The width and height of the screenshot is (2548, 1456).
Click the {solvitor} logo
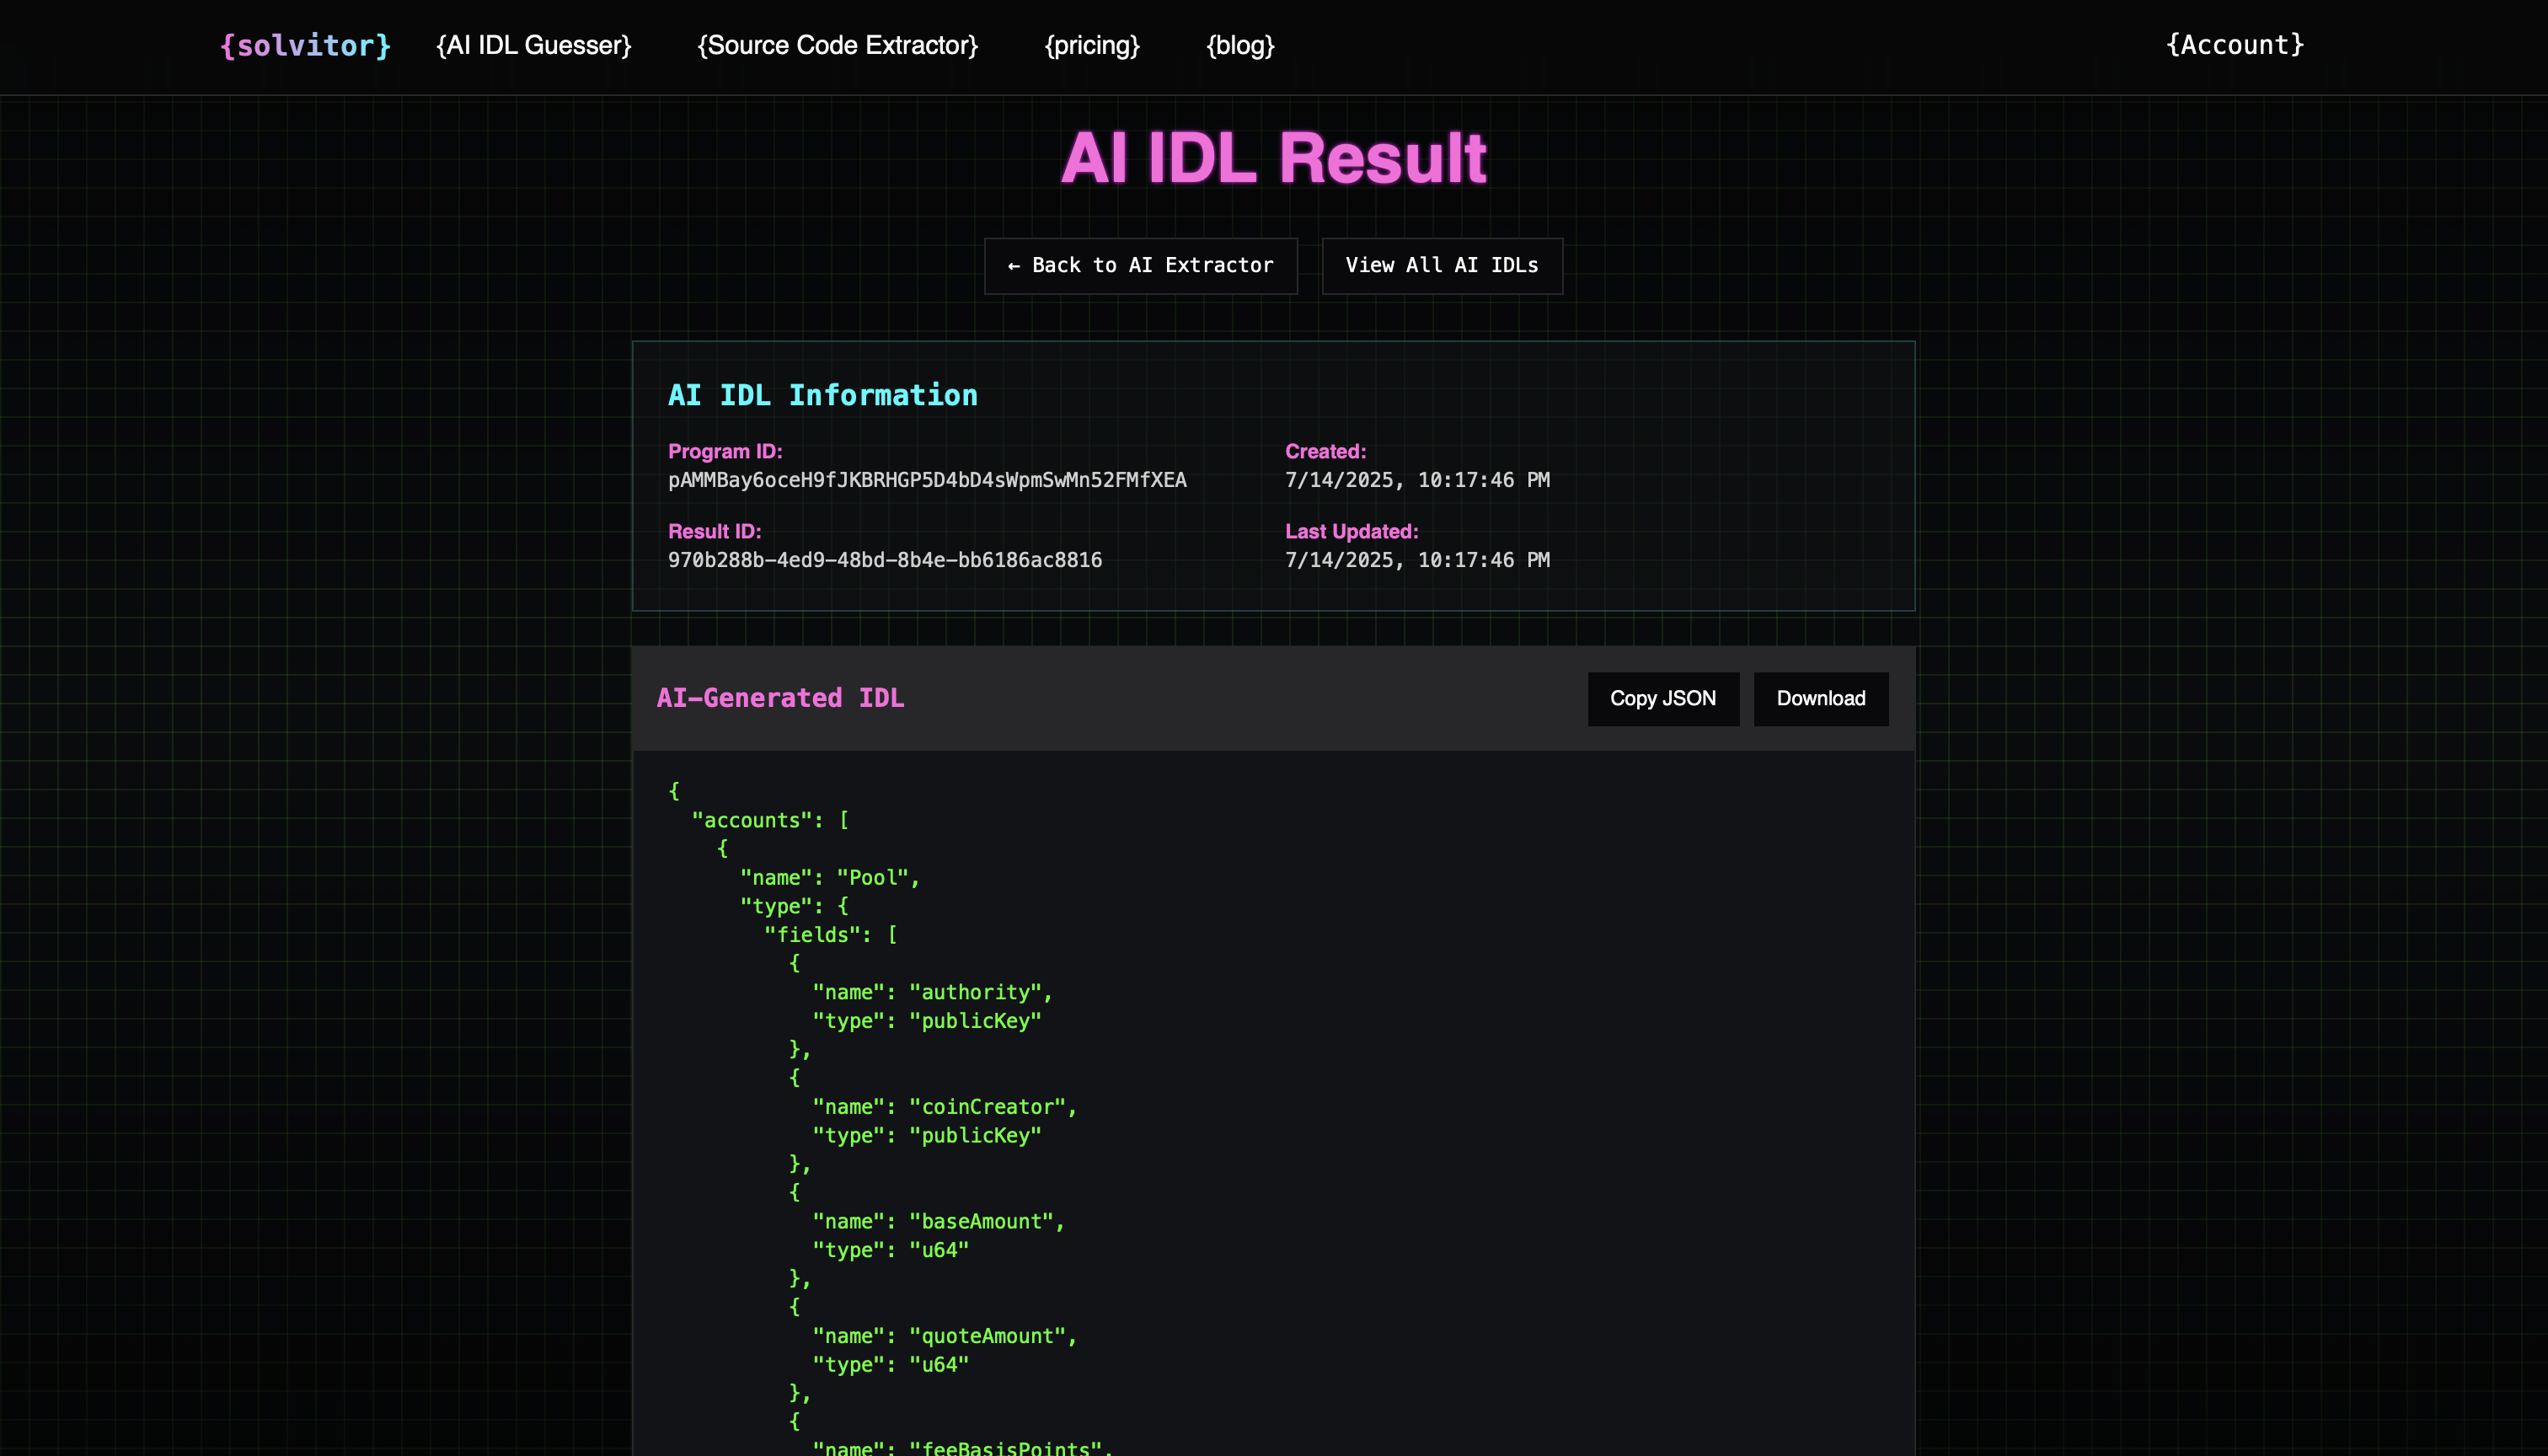(306, 45)
